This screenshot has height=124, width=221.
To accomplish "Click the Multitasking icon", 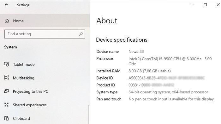I will (x=6, y=78).
